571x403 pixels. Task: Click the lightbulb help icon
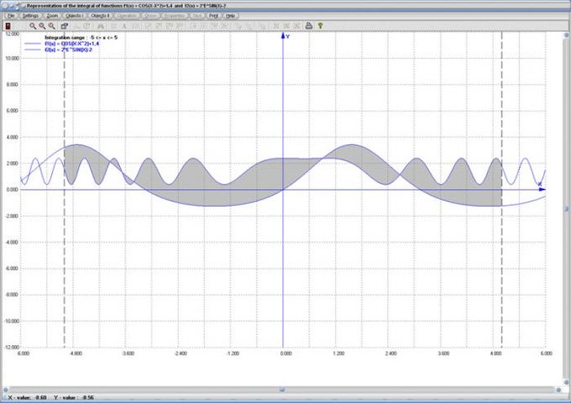[x=320, y=26]
